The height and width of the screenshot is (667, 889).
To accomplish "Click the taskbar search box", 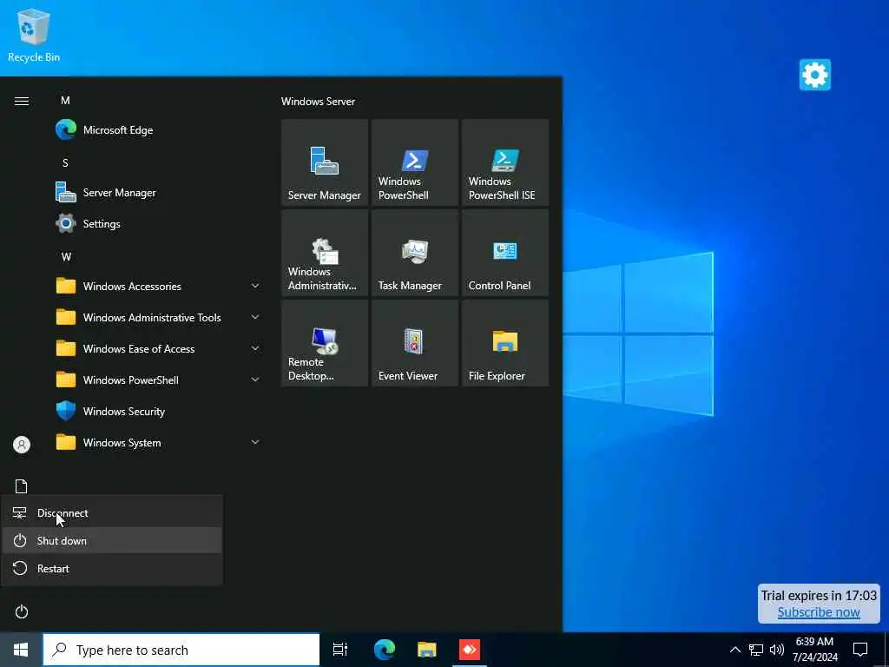I will pos(181,650).
